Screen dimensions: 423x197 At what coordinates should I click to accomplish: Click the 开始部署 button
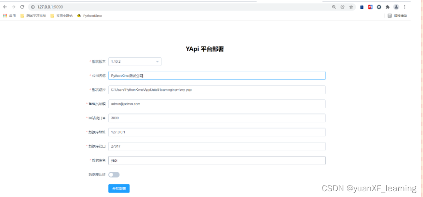coord(119,189)
